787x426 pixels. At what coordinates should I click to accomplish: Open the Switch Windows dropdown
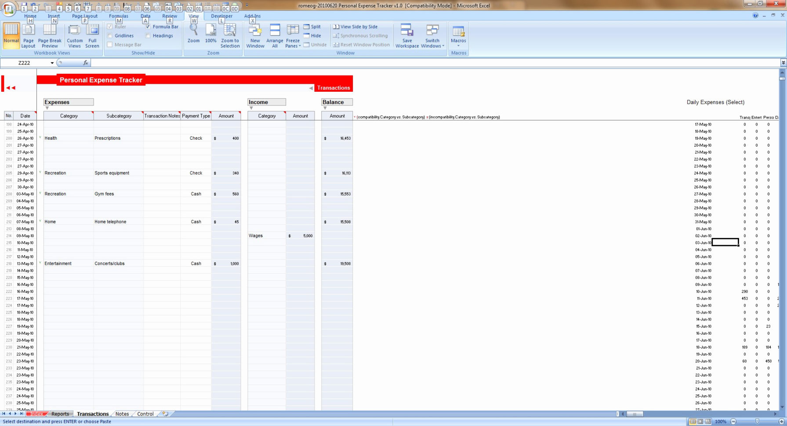click(x=432, y=35)
